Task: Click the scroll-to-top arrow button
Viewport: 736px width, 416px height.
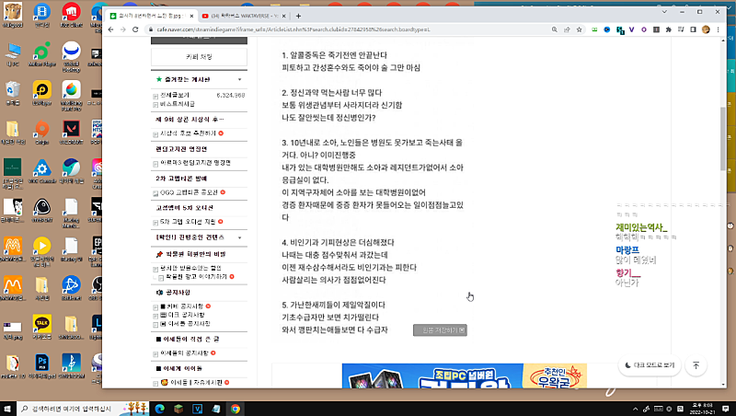Action: (696, 365)
